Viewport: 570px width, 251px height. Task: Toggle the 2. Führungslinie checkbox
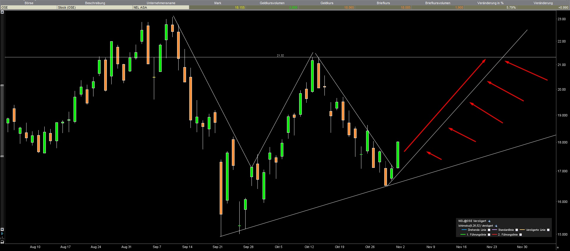click(x=520, y=235)
